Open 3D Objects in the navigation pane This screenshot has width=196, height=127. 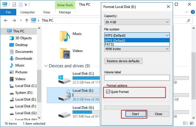click(21, 38)
